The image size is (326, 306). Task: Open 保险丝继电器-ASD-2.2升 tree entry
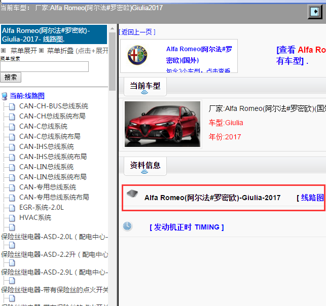pyautogui.click(x=54, y=254)
